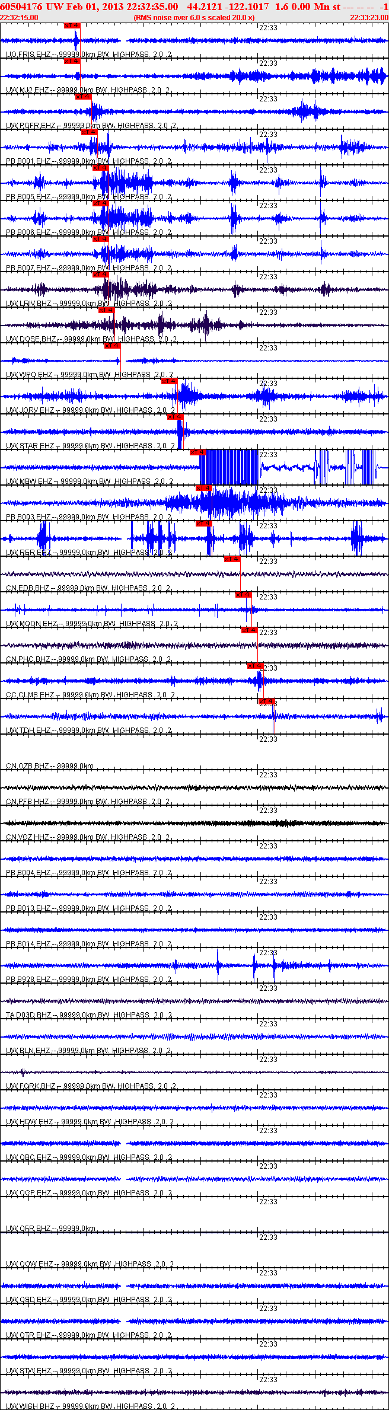This screenshot has width=389, height=1410.
Task: Select the red pick marker on UW.RER trace
Action: click(x=204, y=524)
